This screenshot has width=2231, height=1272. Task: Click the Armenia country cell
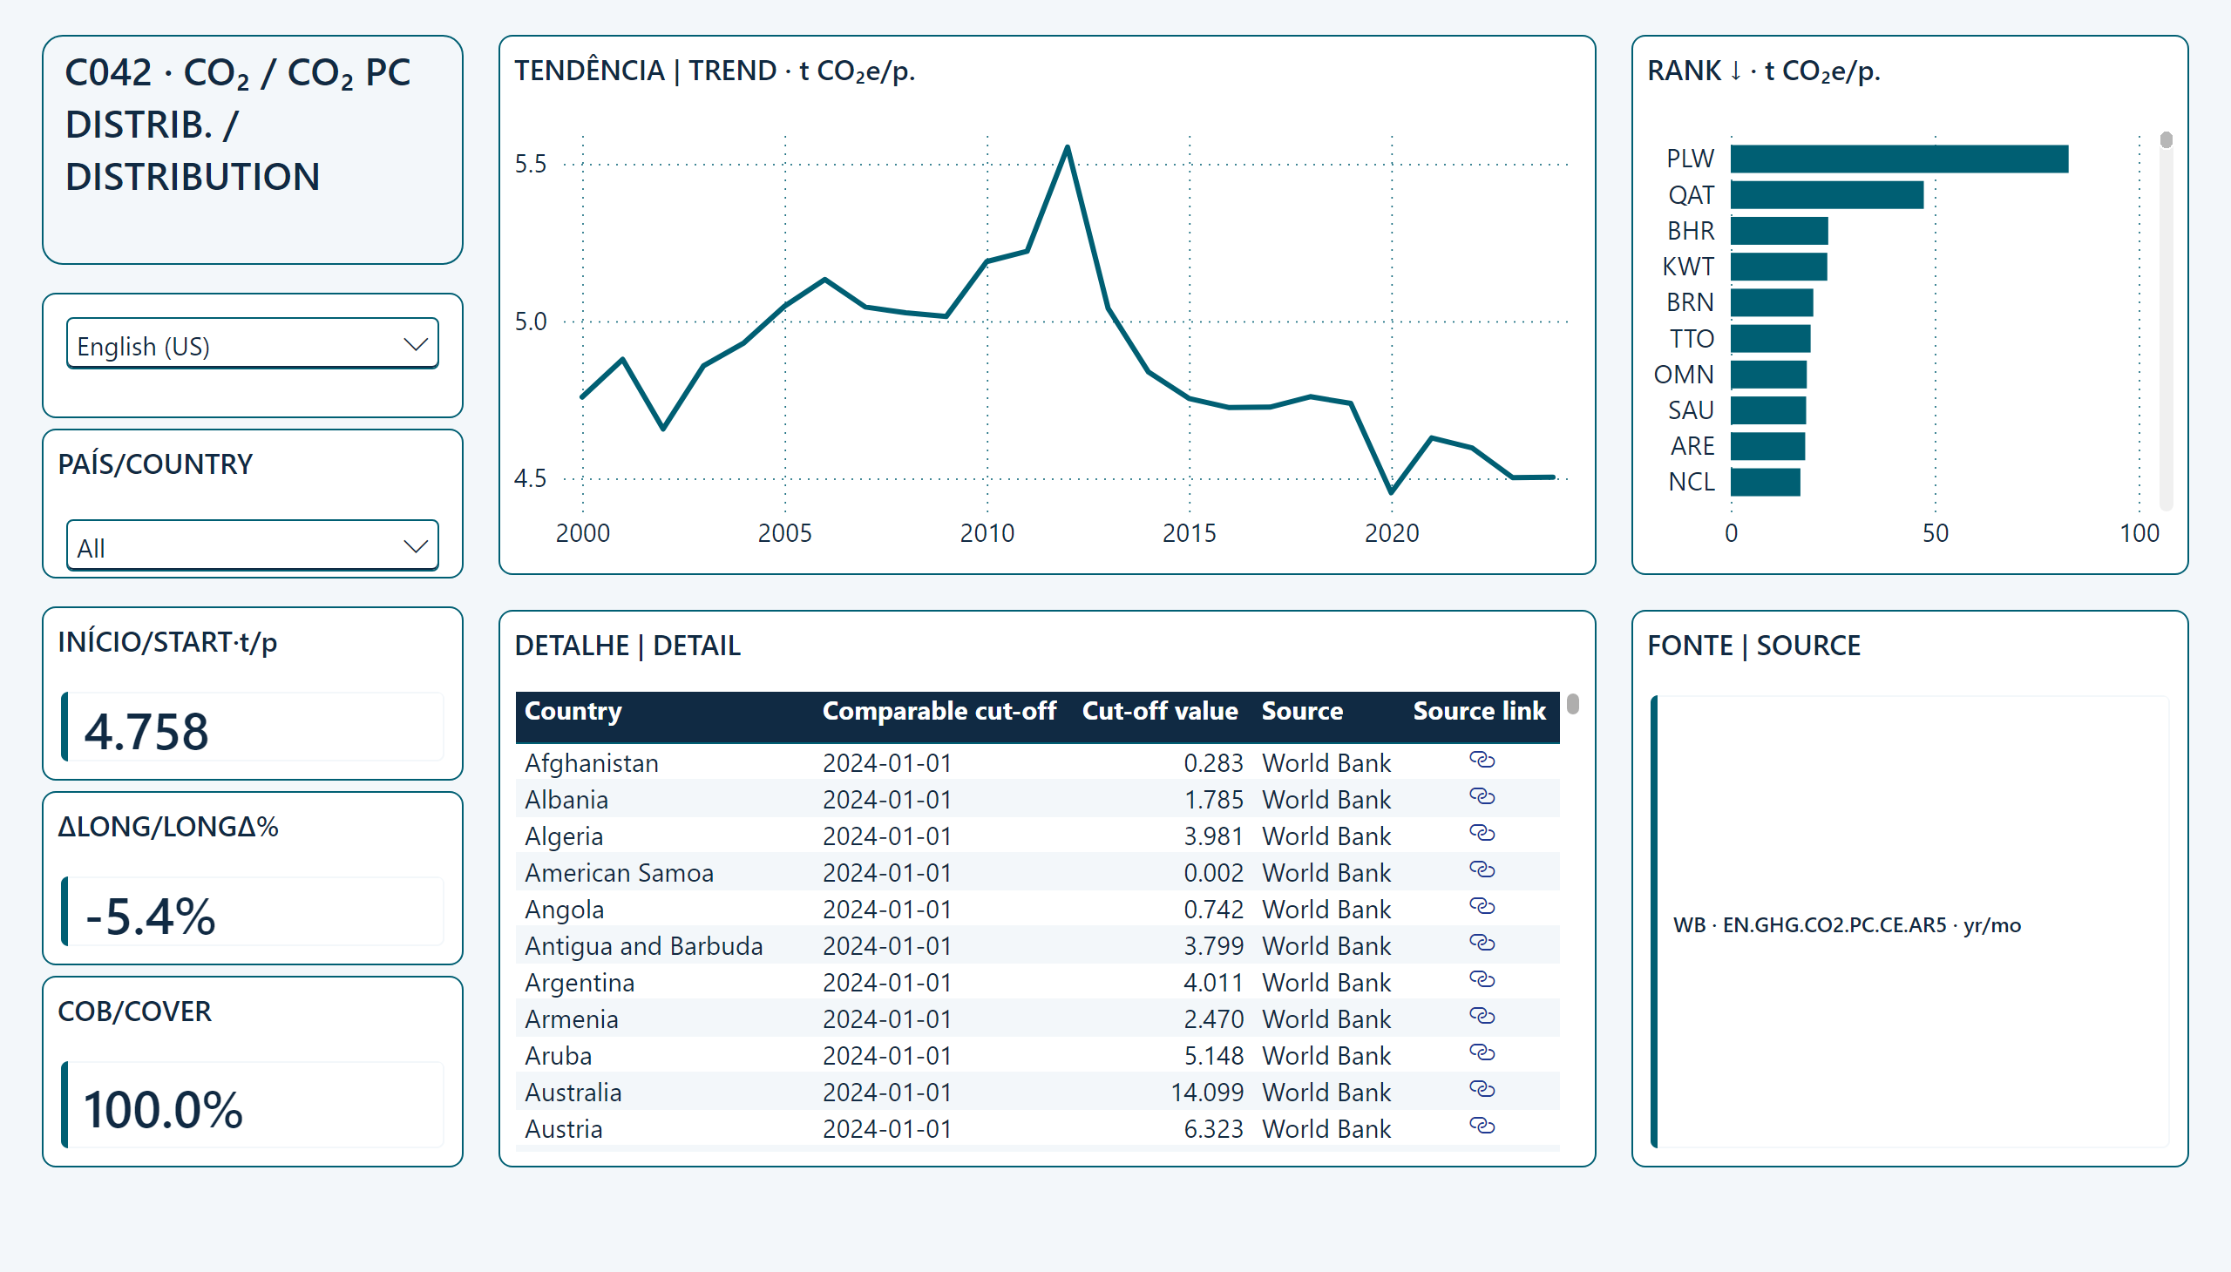(x=572, y=1019)
